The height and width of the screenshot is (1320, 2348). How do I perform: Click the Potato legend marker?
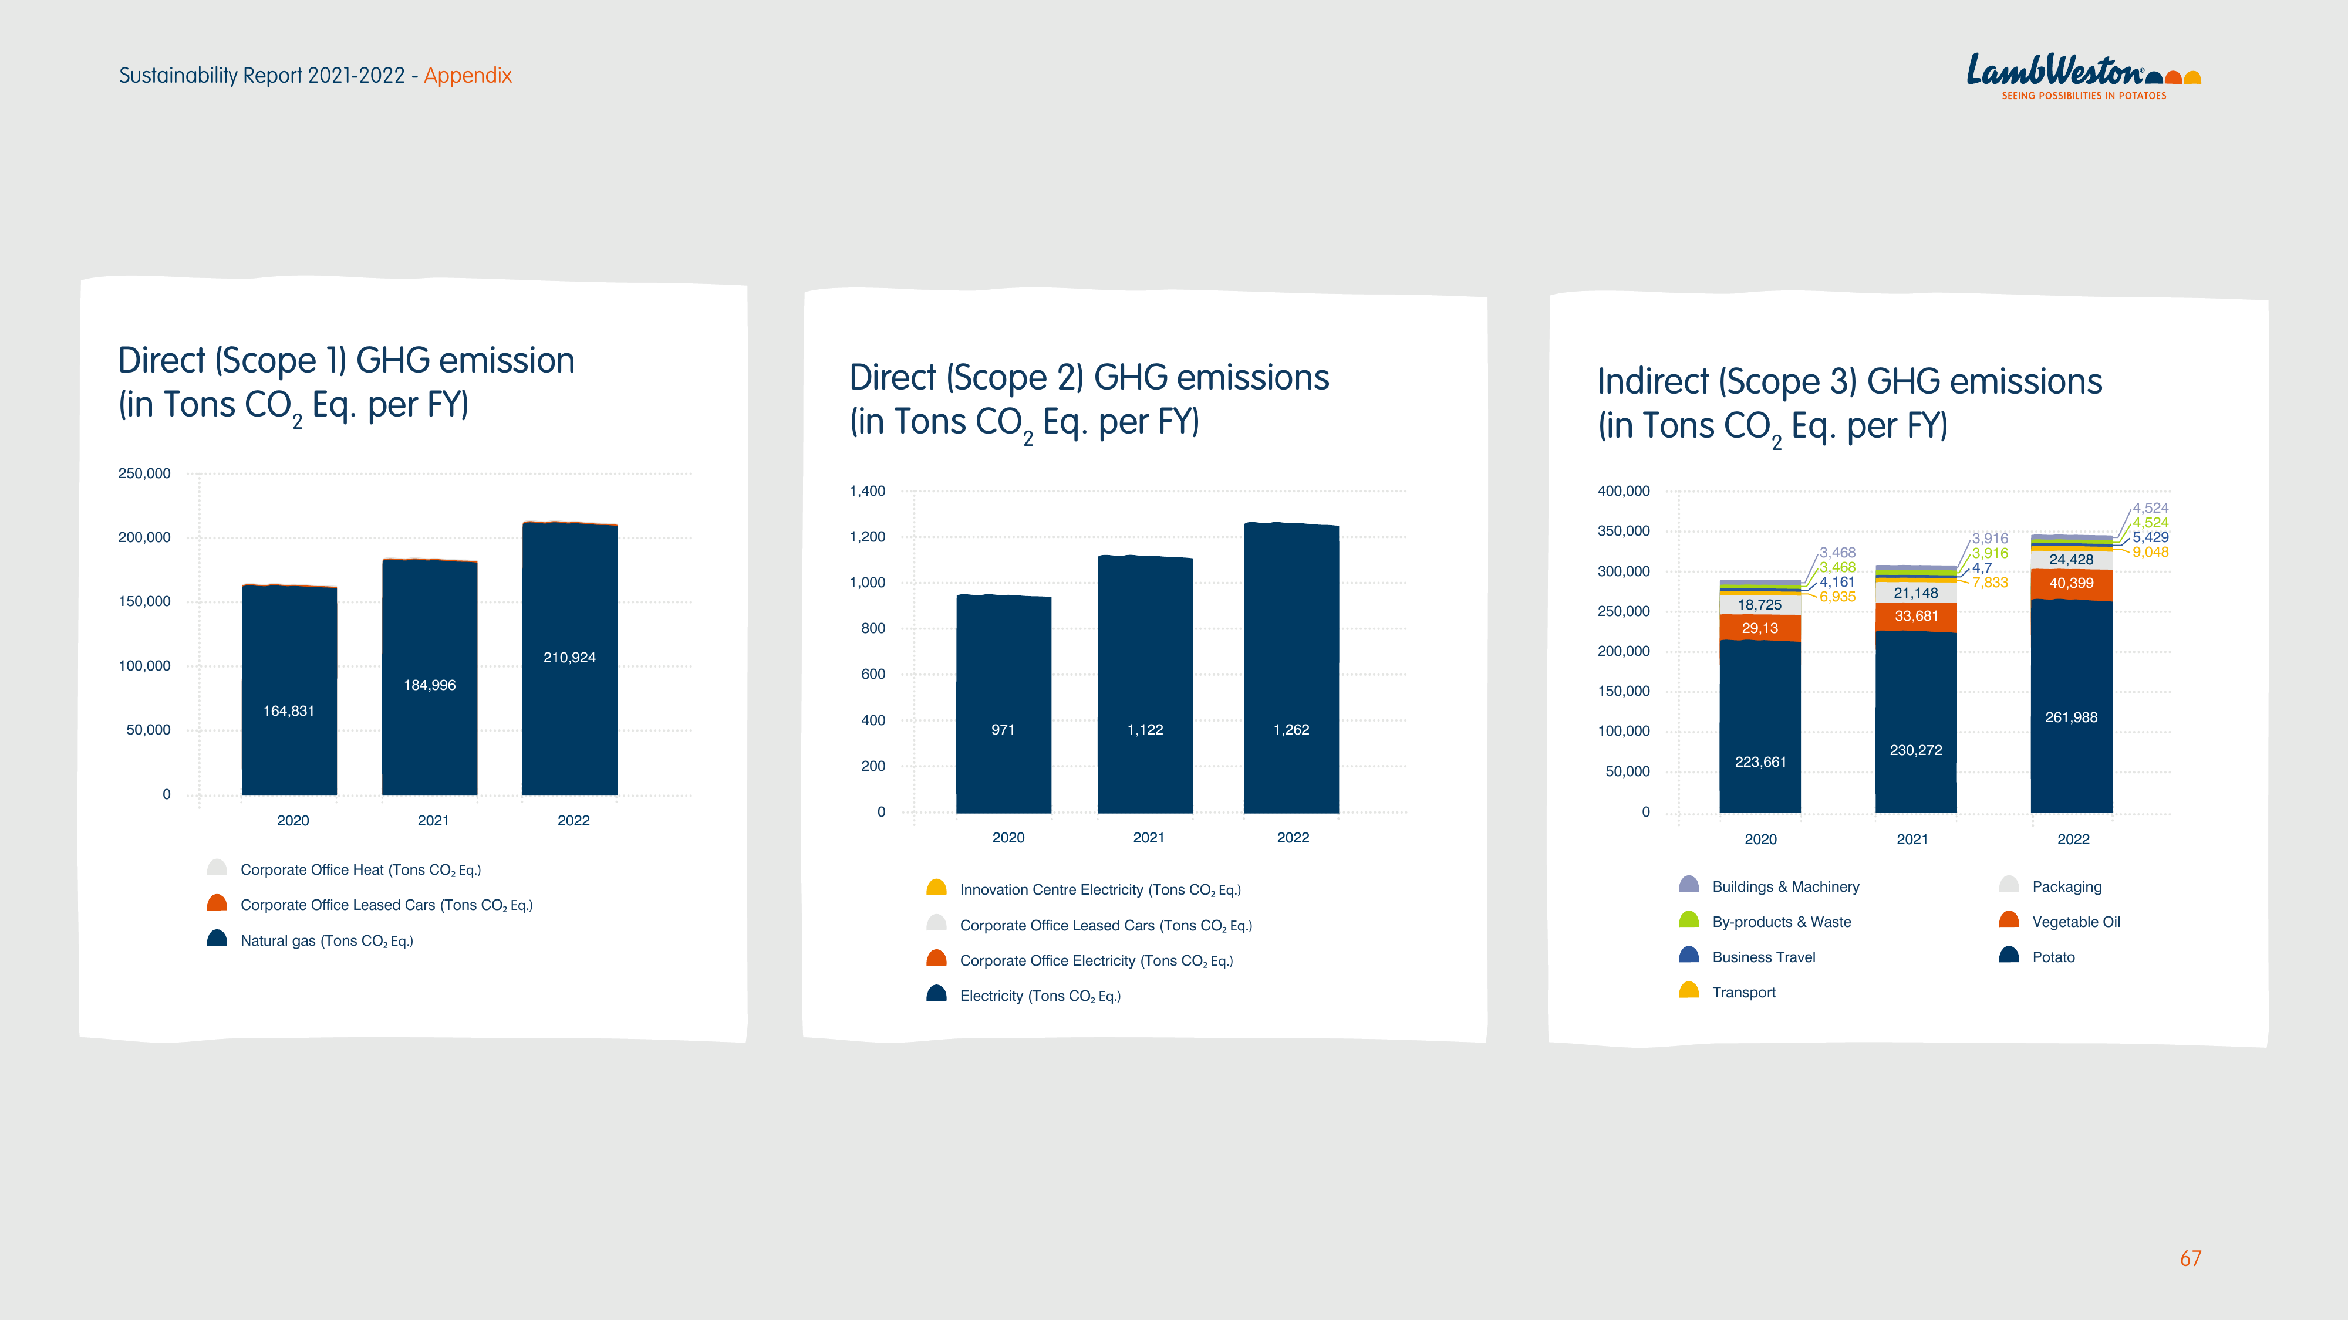(2009, 955)
